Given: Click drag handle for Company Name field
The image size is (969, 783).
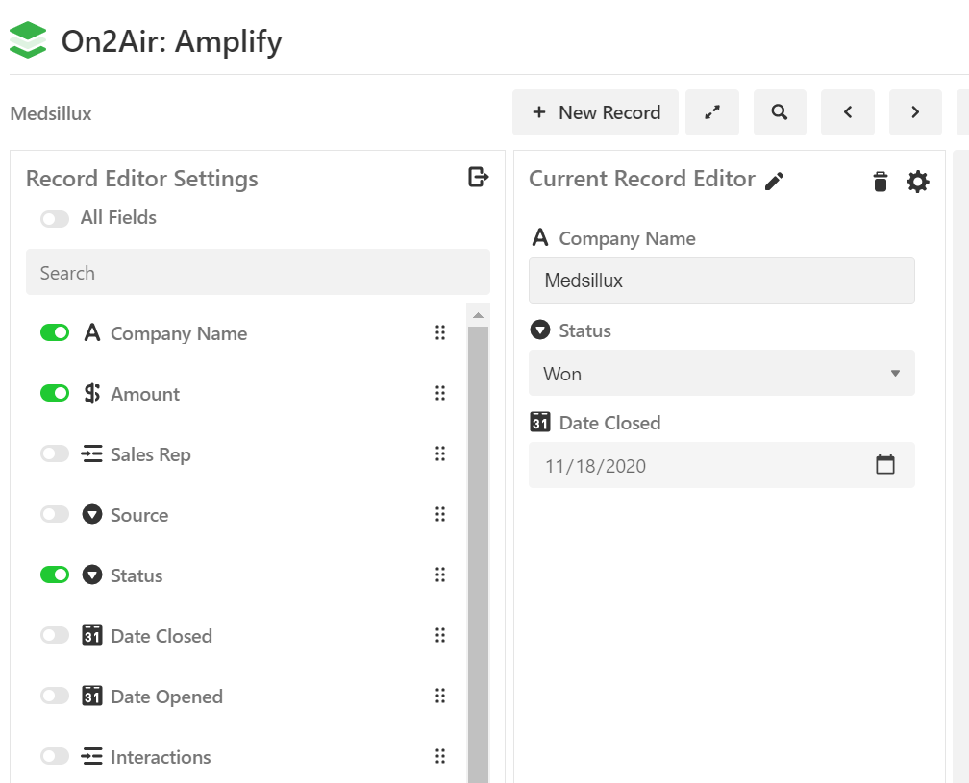Looking at the screenshot, I should [x=440, y=332].
